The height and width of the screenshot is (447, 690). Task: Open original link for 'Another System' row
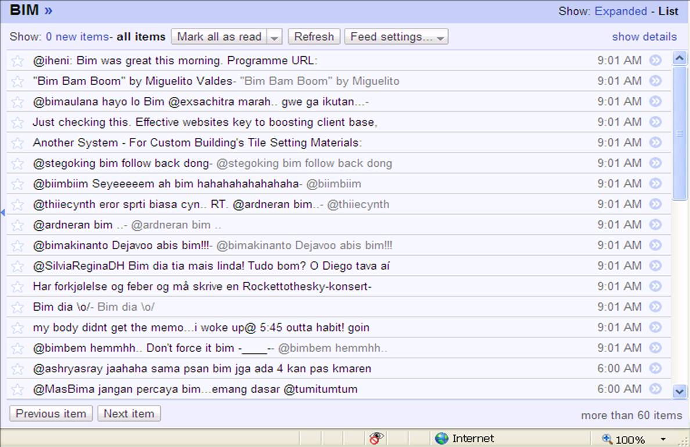point(656,142)
